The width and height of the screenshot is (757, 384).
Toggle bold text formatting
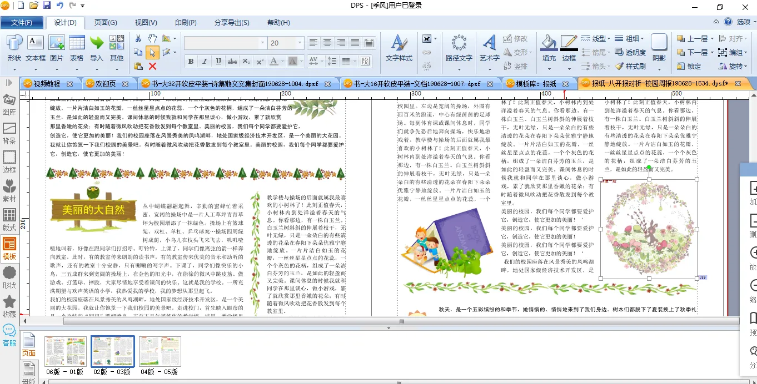(x=191, y=61)
